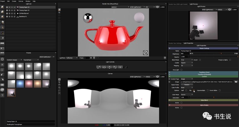Check the Area Light checkbox
This screenshot has height=127, width=239.
pyautogui.click(x=181, y=70)
